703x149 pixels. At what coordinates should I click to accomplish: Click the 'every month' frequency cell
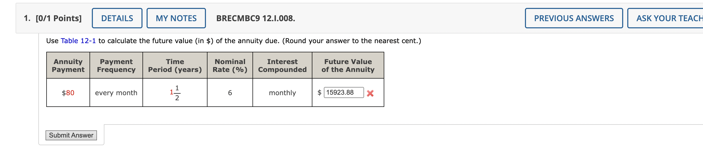point(116,93)
